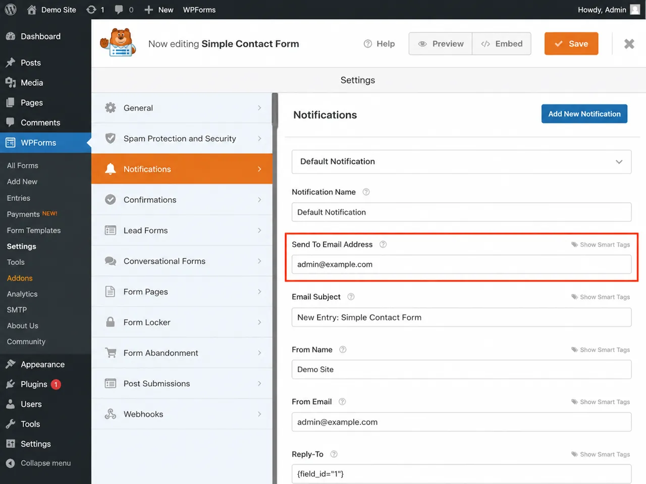Click the New plus icon in admin bar
The width and height of the screenshot is (646, 484).
click(148, 10)
